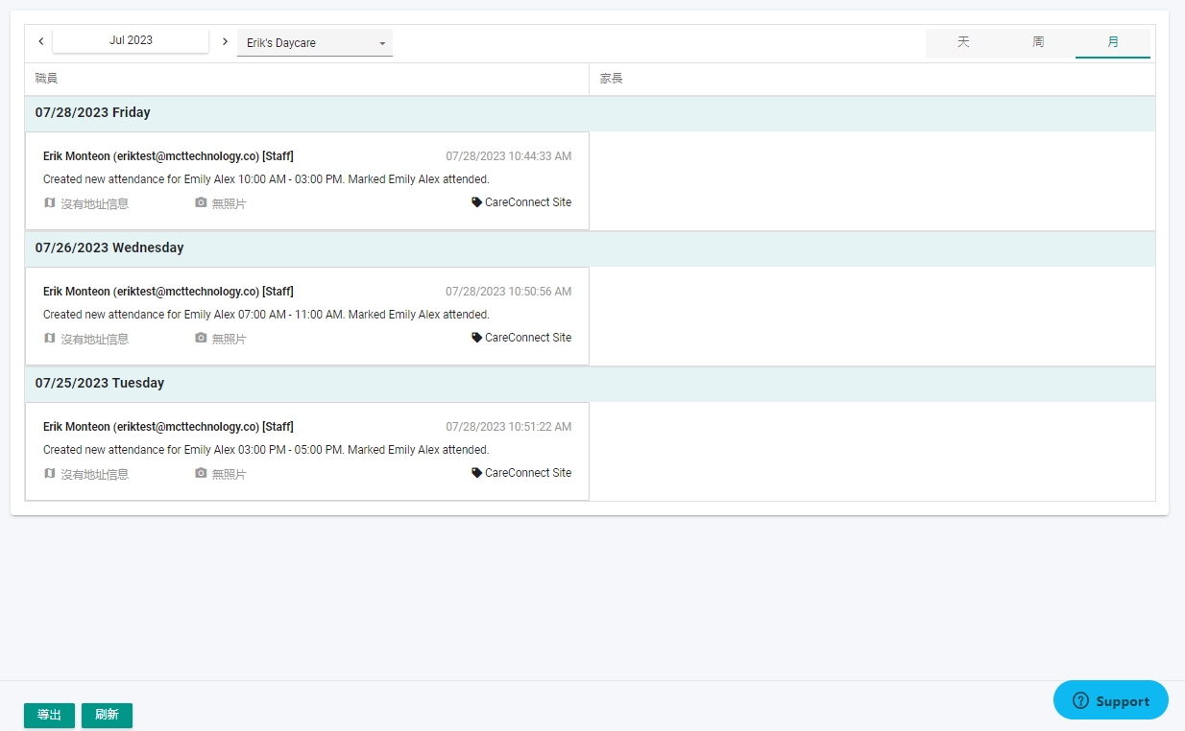Click 沒有地址信息 in the 07/28 Friday entry
The image size is (1185, 731).
94,204
